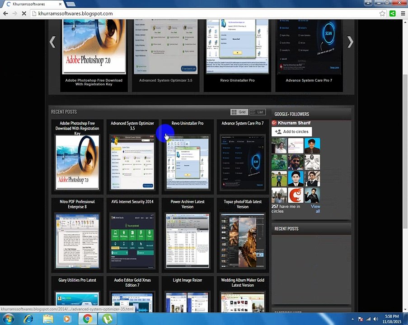This screenshot has height=325, width=408.
Task: Stop loading the page with X icon
Action: point(24,14)
